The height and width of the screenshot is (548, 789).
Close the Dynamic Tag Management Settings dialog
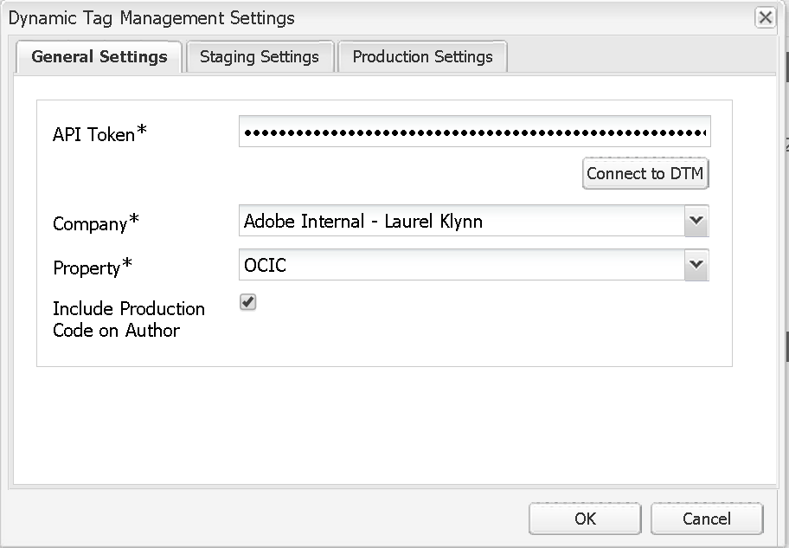click(765, 17)
